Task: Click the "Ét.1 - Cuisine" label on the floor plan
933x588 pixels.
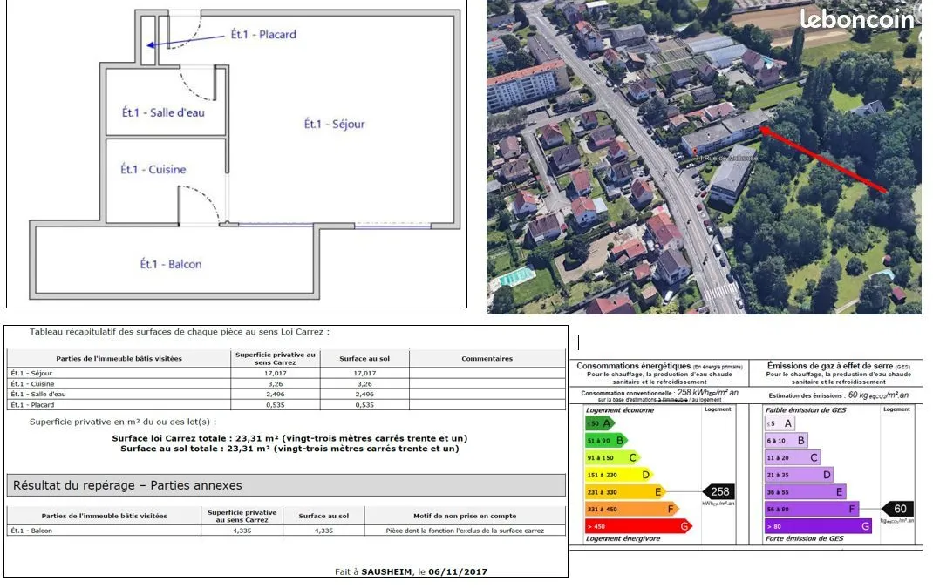Action: 153,170
